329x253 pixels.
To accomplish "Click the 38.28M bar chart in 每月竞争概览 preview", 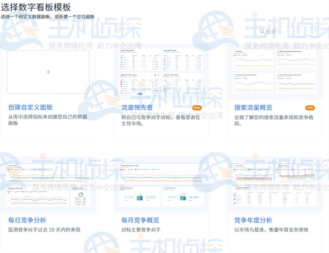I will pyautogui.click(x=183, y=197).
